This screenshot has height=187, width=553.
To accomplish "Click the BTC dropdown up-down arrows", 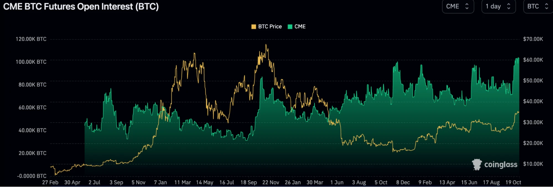I will click(x=546, y=6).
